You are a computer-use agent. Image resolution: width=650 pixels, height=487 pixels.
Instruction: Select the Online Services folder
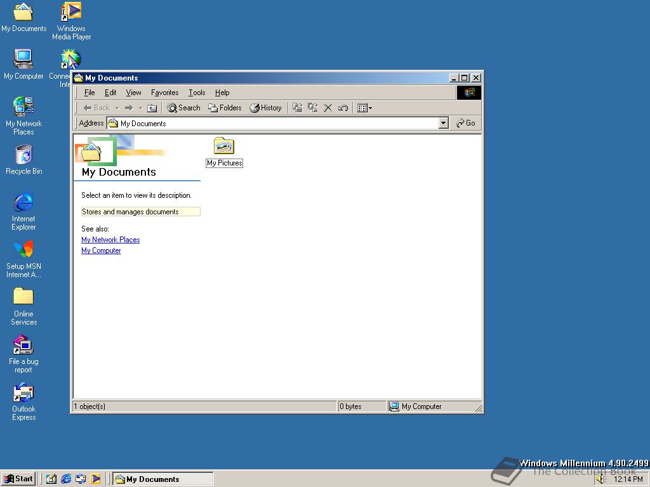pyautogui.click(x=23, y=306)
